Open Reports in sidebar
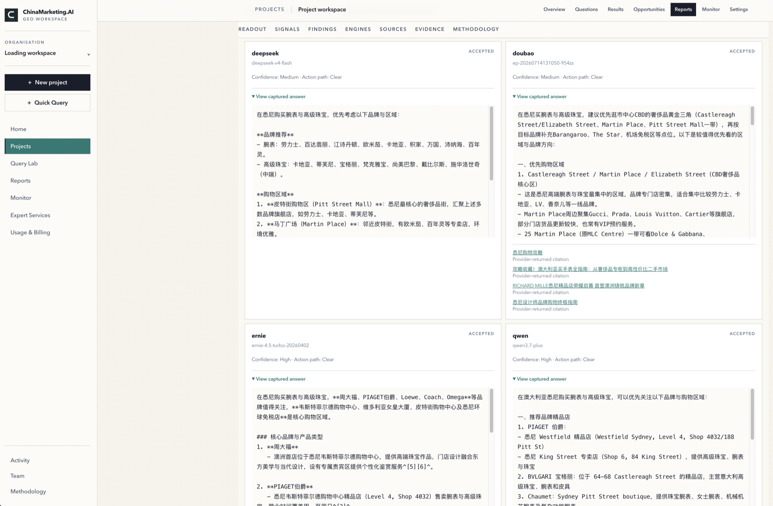The height and width of the screenshot is (506, 773). tap(47, 180)
